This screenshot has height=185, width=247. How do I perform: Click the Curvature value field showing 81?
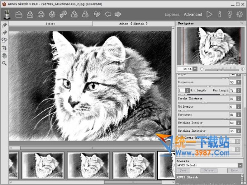pos(233,115)
